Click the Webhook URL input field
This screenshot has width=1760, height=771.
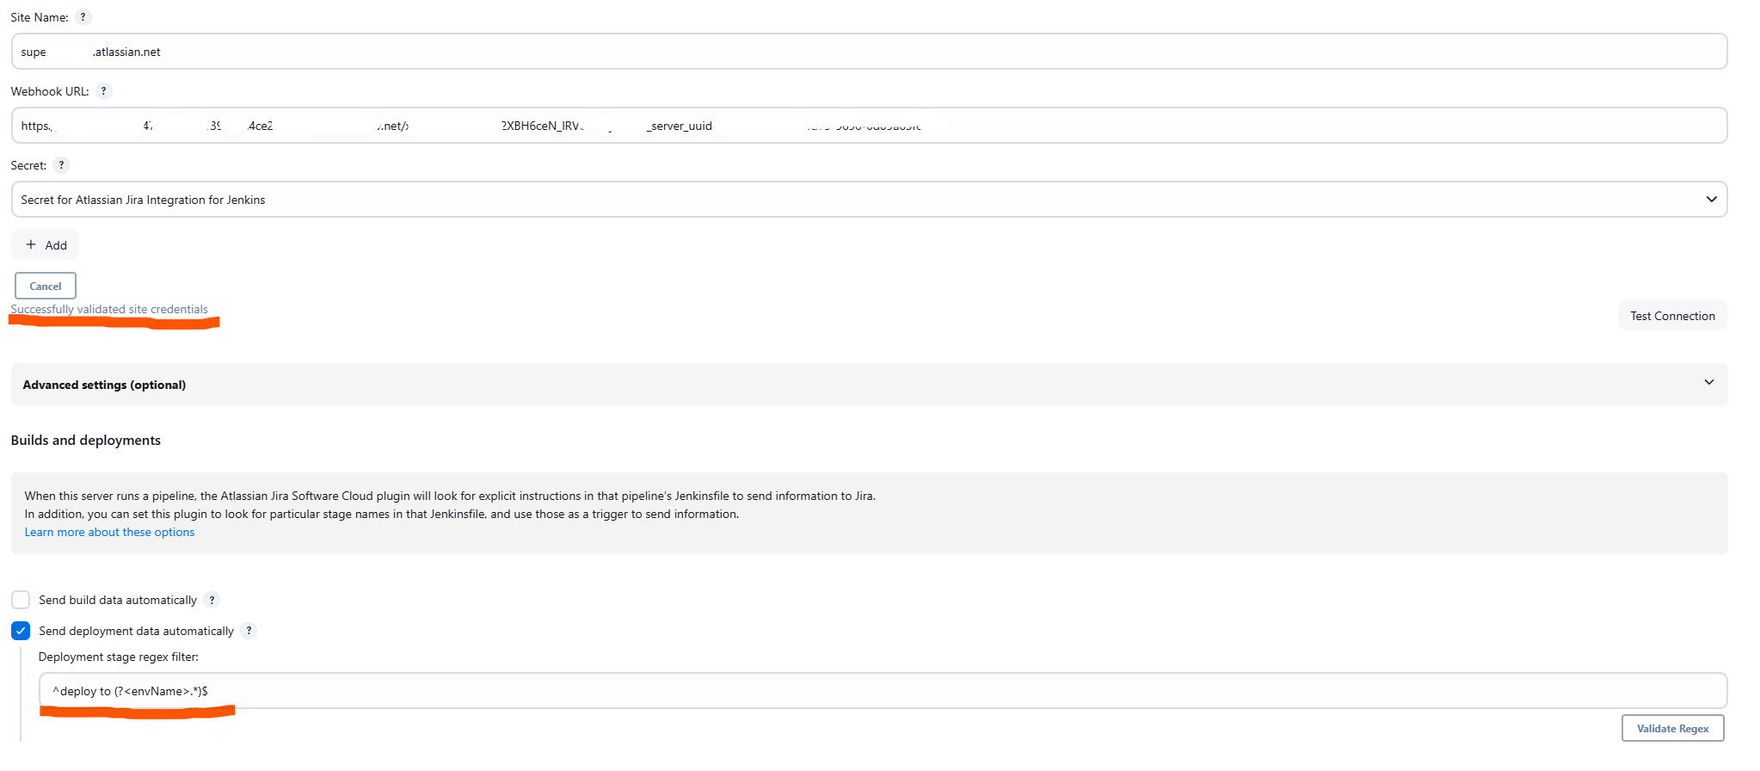[x=869, y=126]
